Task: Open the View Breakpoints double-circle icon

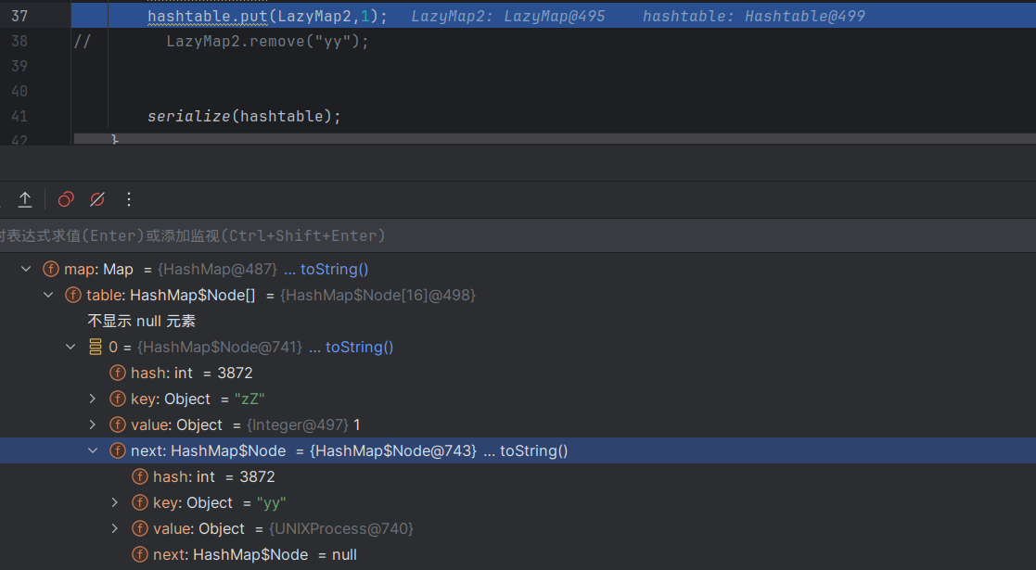Action: [x=66, y=199]
